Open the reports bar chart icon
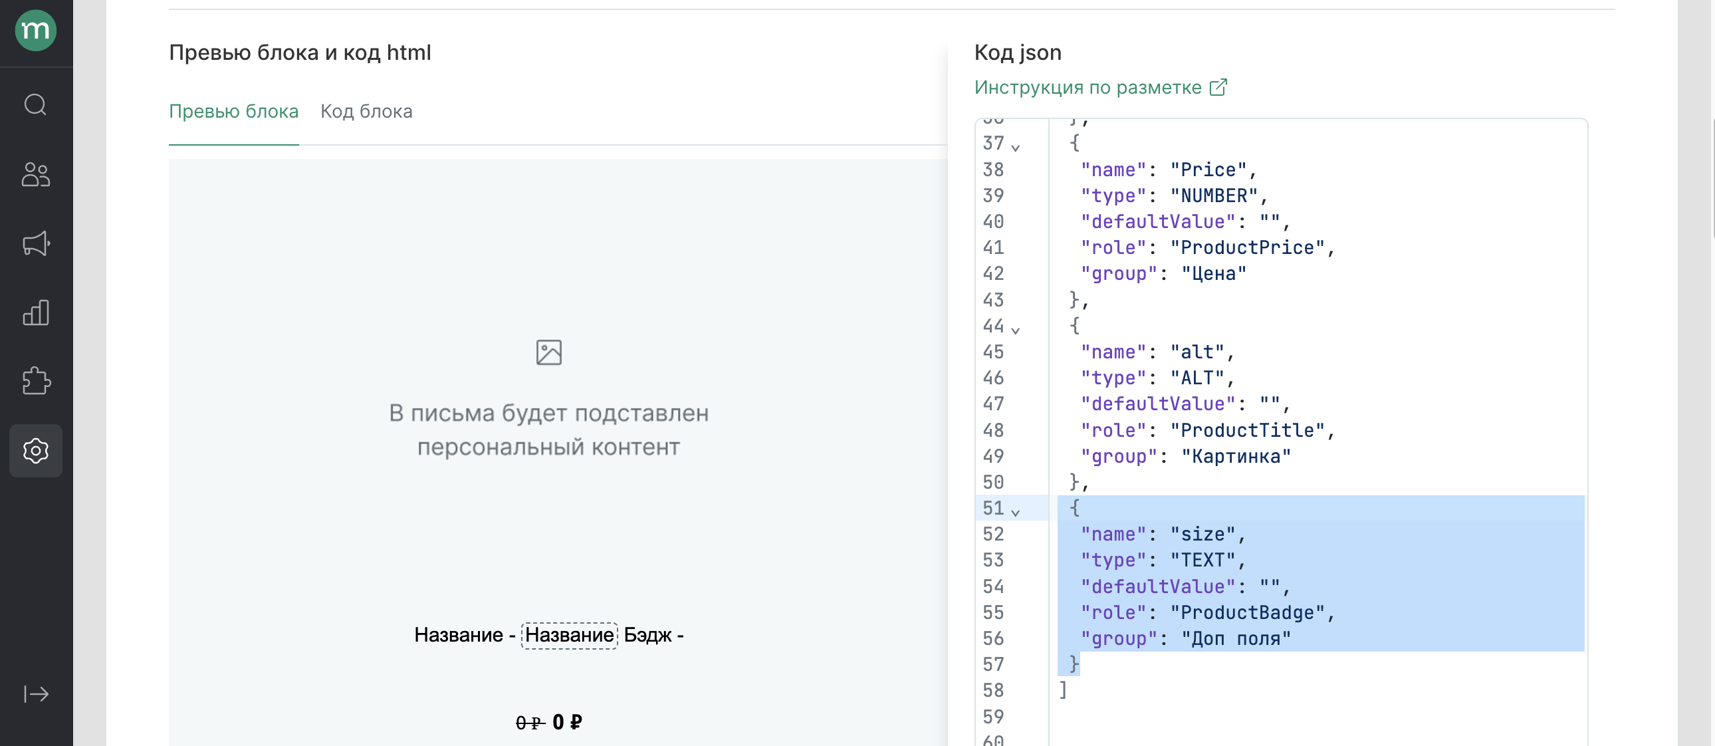 coord(36,312)
